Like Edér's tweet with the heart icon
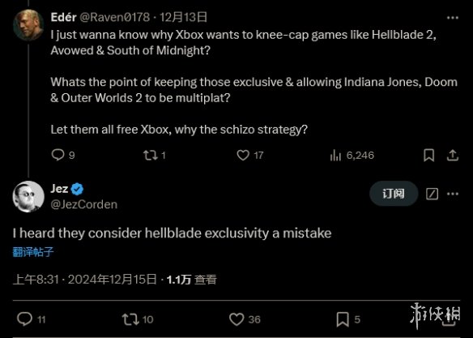This screenshot has width=473, height=338. (x=243, y=156)
